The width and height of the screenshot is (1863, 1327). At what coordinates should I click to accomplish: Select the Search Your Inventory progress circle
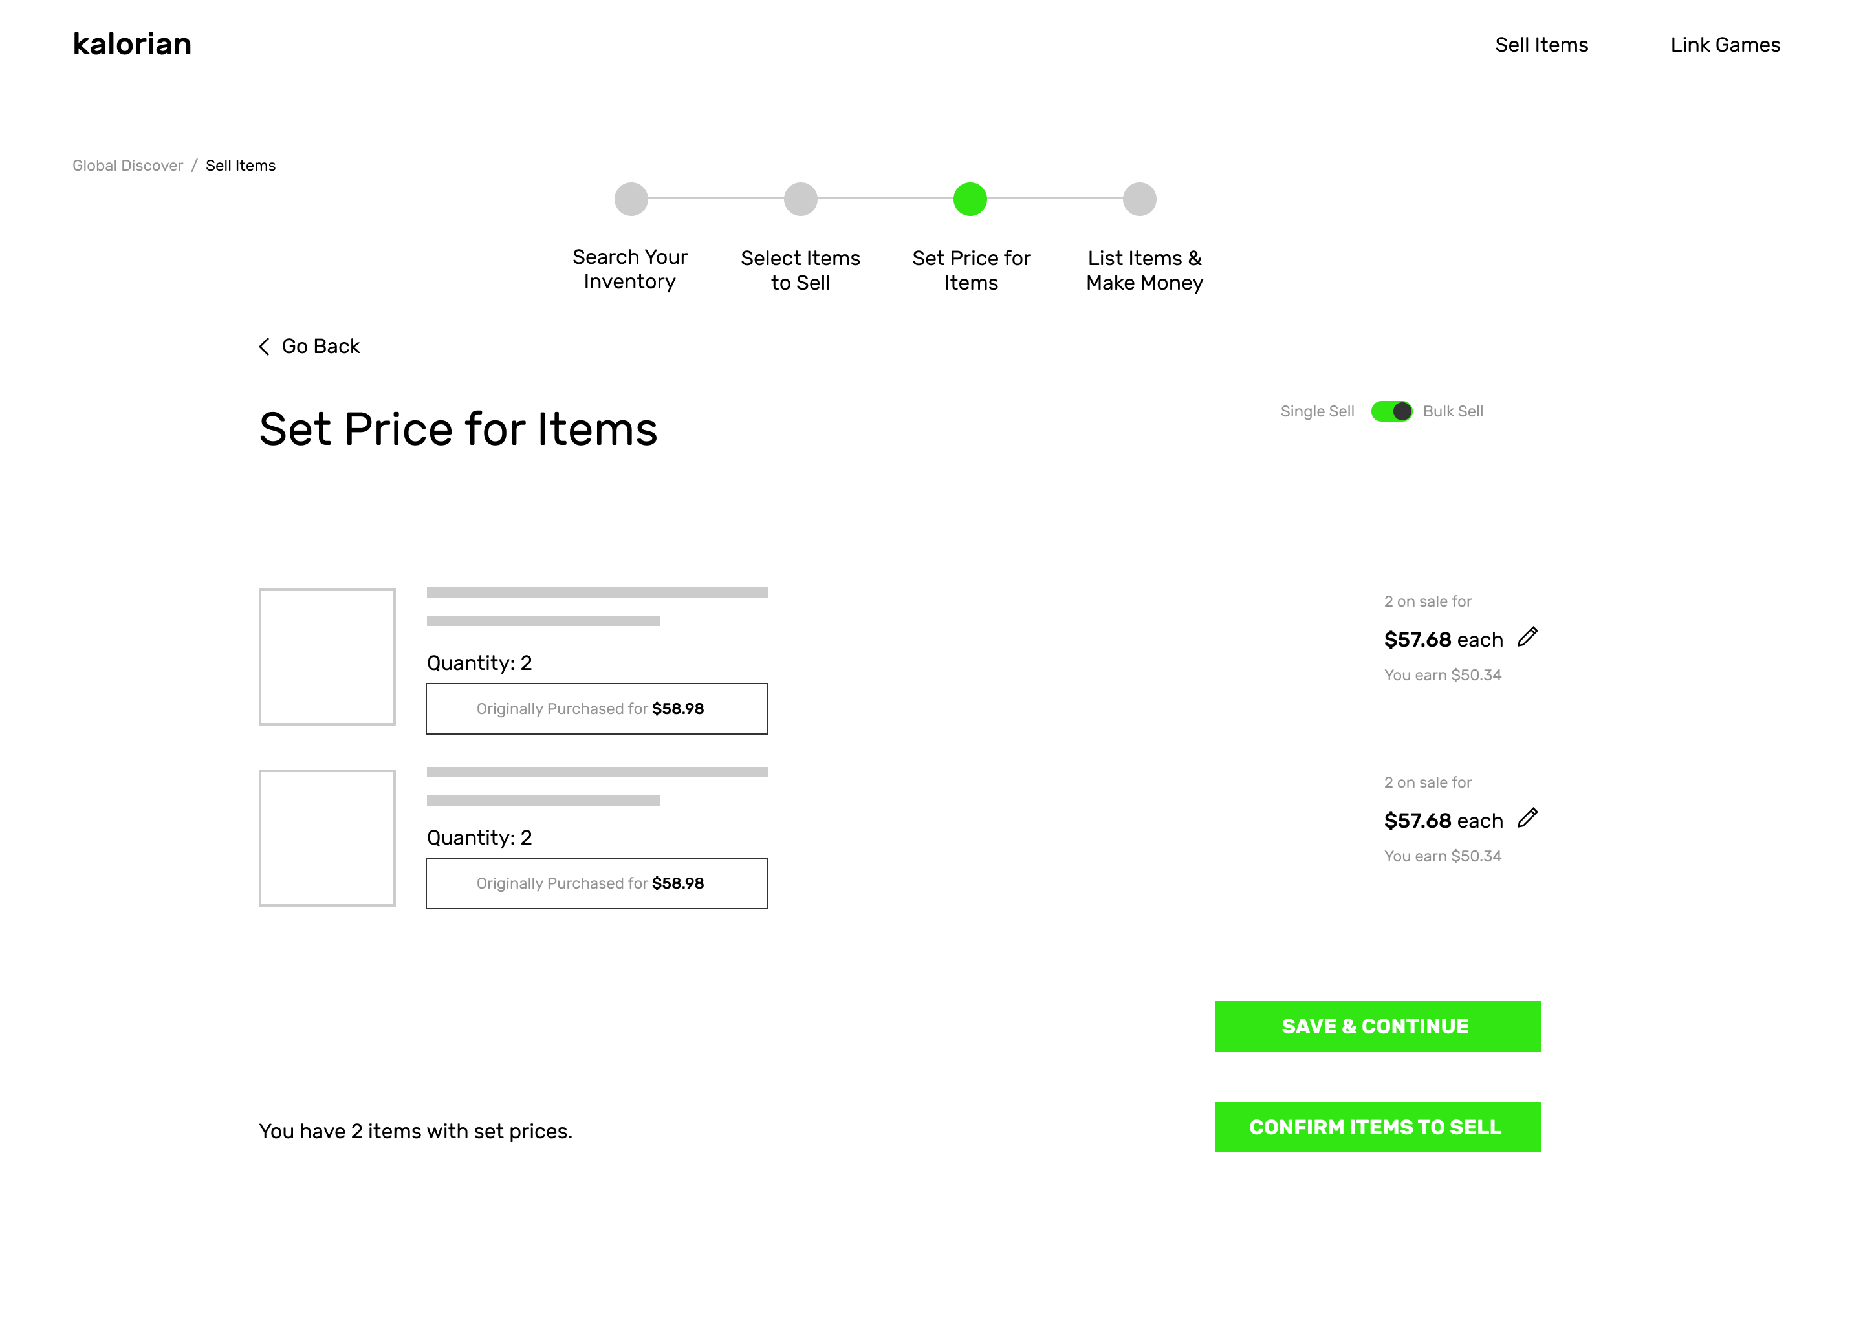point(630,199)
